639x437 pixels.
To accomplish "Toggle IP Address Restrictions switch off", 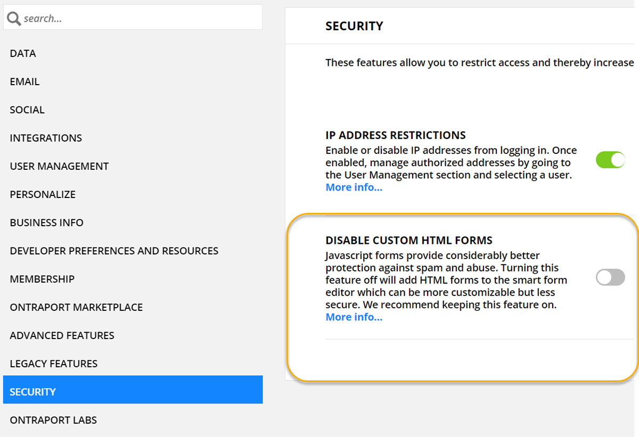I will 610,160.
